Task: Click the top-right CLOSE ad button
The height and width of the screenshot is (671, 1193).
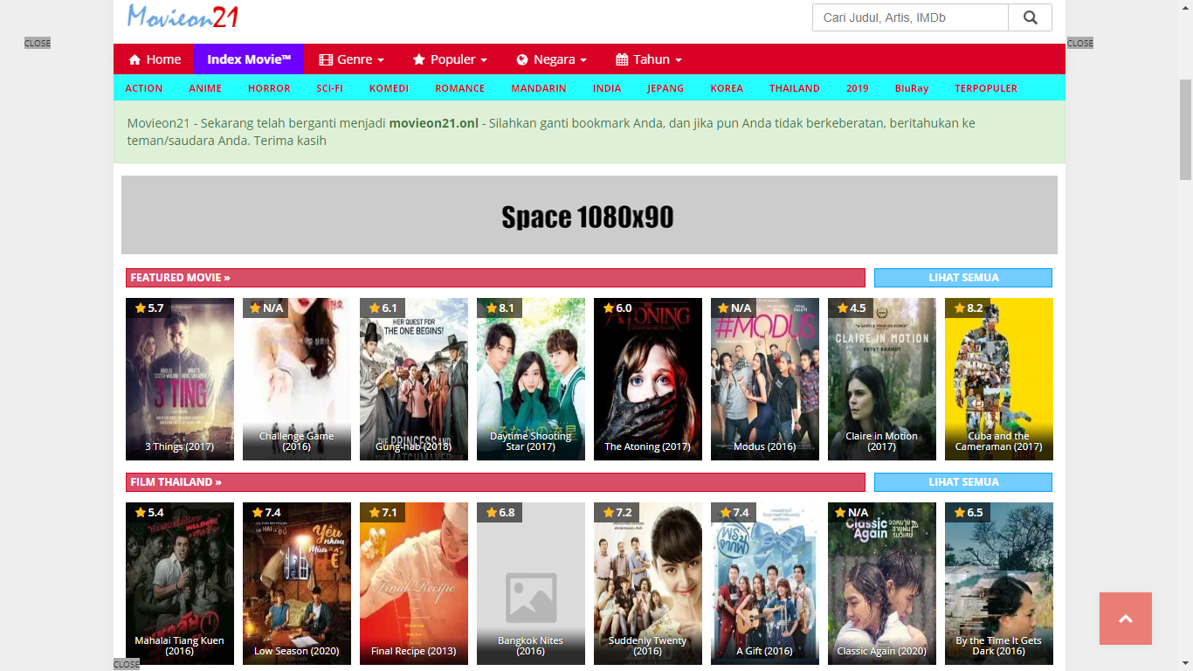Action: click(x=1080, y=43)
